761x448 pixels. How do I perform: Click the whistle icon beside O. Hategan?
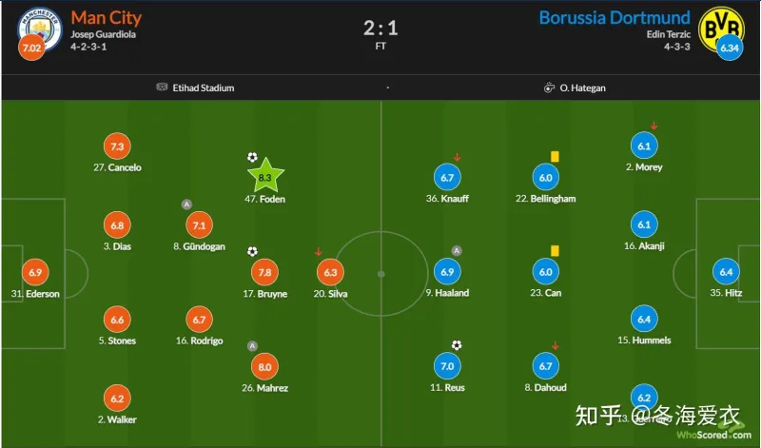point(549,88)
